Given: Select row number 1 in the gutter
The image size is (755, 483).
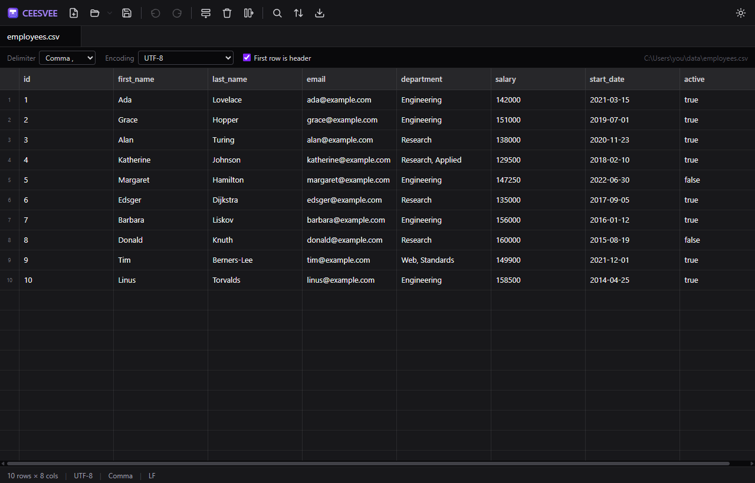Looking at the screenshot, I should [9, 100].
